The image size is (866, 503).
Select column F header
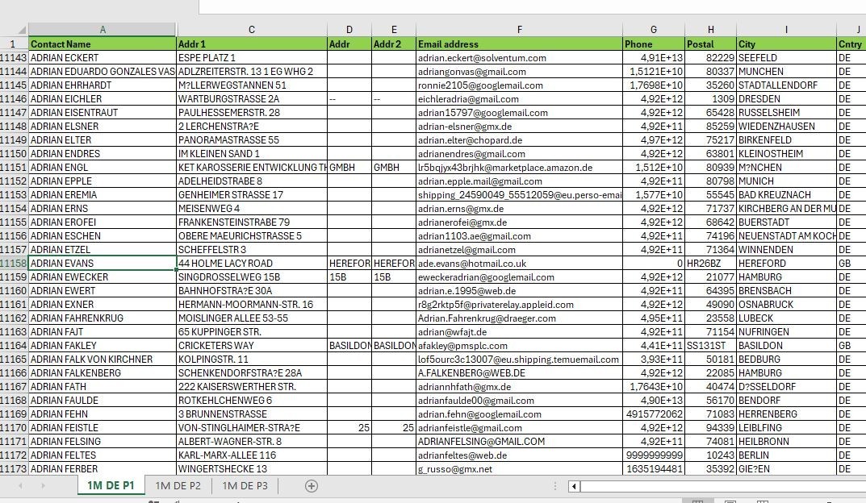coord(519,30)
